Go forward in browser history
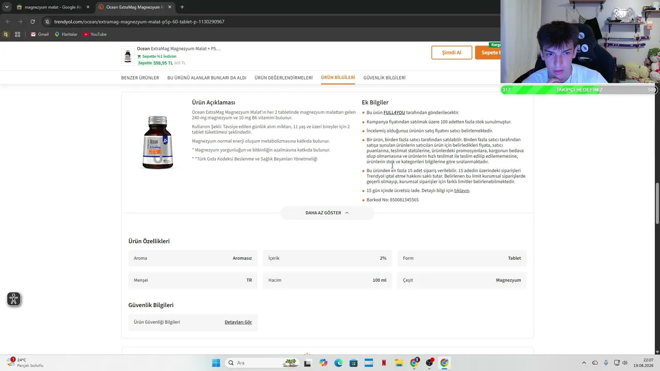The image size is (660, 371). [20, 22]
